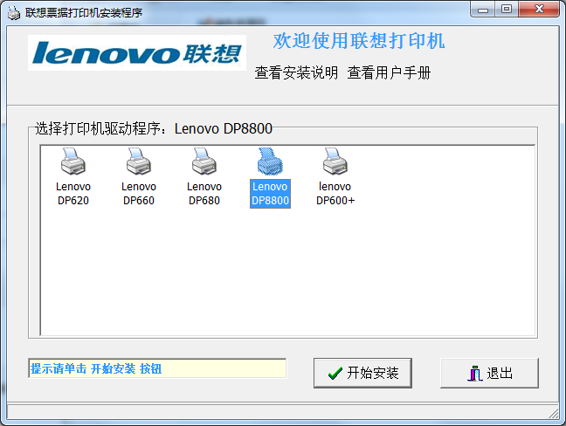The width and height of the screenshot is (566, 426).
Task: Click the Lenovo DP660 label text
Action: [x=139, y=193]
